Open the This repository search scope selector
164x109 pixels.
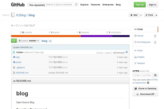(36, 5)
